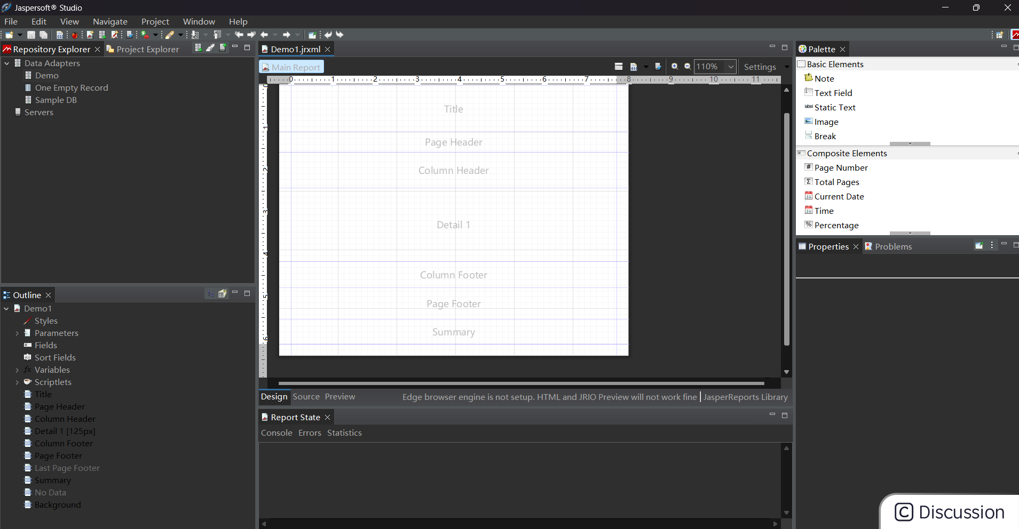Screen dimensions: 1019x529
Task: Collapse the Data Adapters tree node
Action: [x=7, y=63]
